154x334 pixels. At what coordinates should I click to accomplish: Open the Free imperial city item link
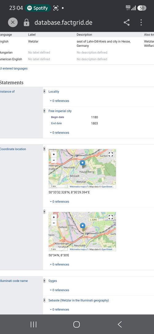point(60,111)
